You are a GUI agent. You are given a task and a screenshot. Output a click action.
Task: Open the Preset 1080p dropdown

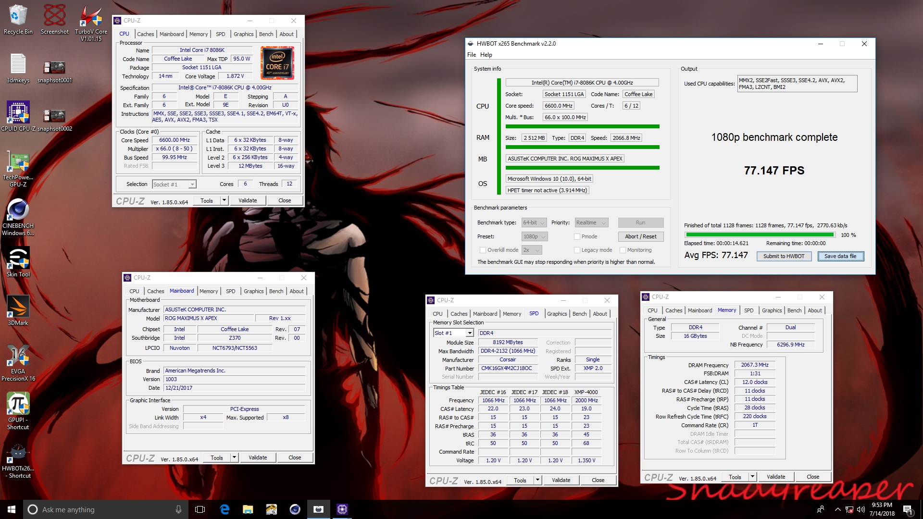coord(535,236)
